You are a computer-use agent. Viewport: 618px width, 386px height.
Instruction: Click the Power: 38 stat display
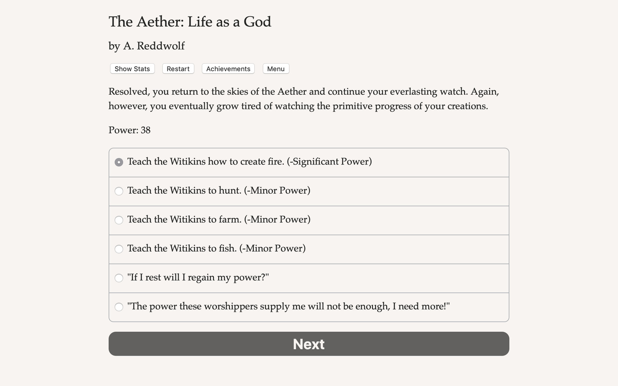pos(129,130)
